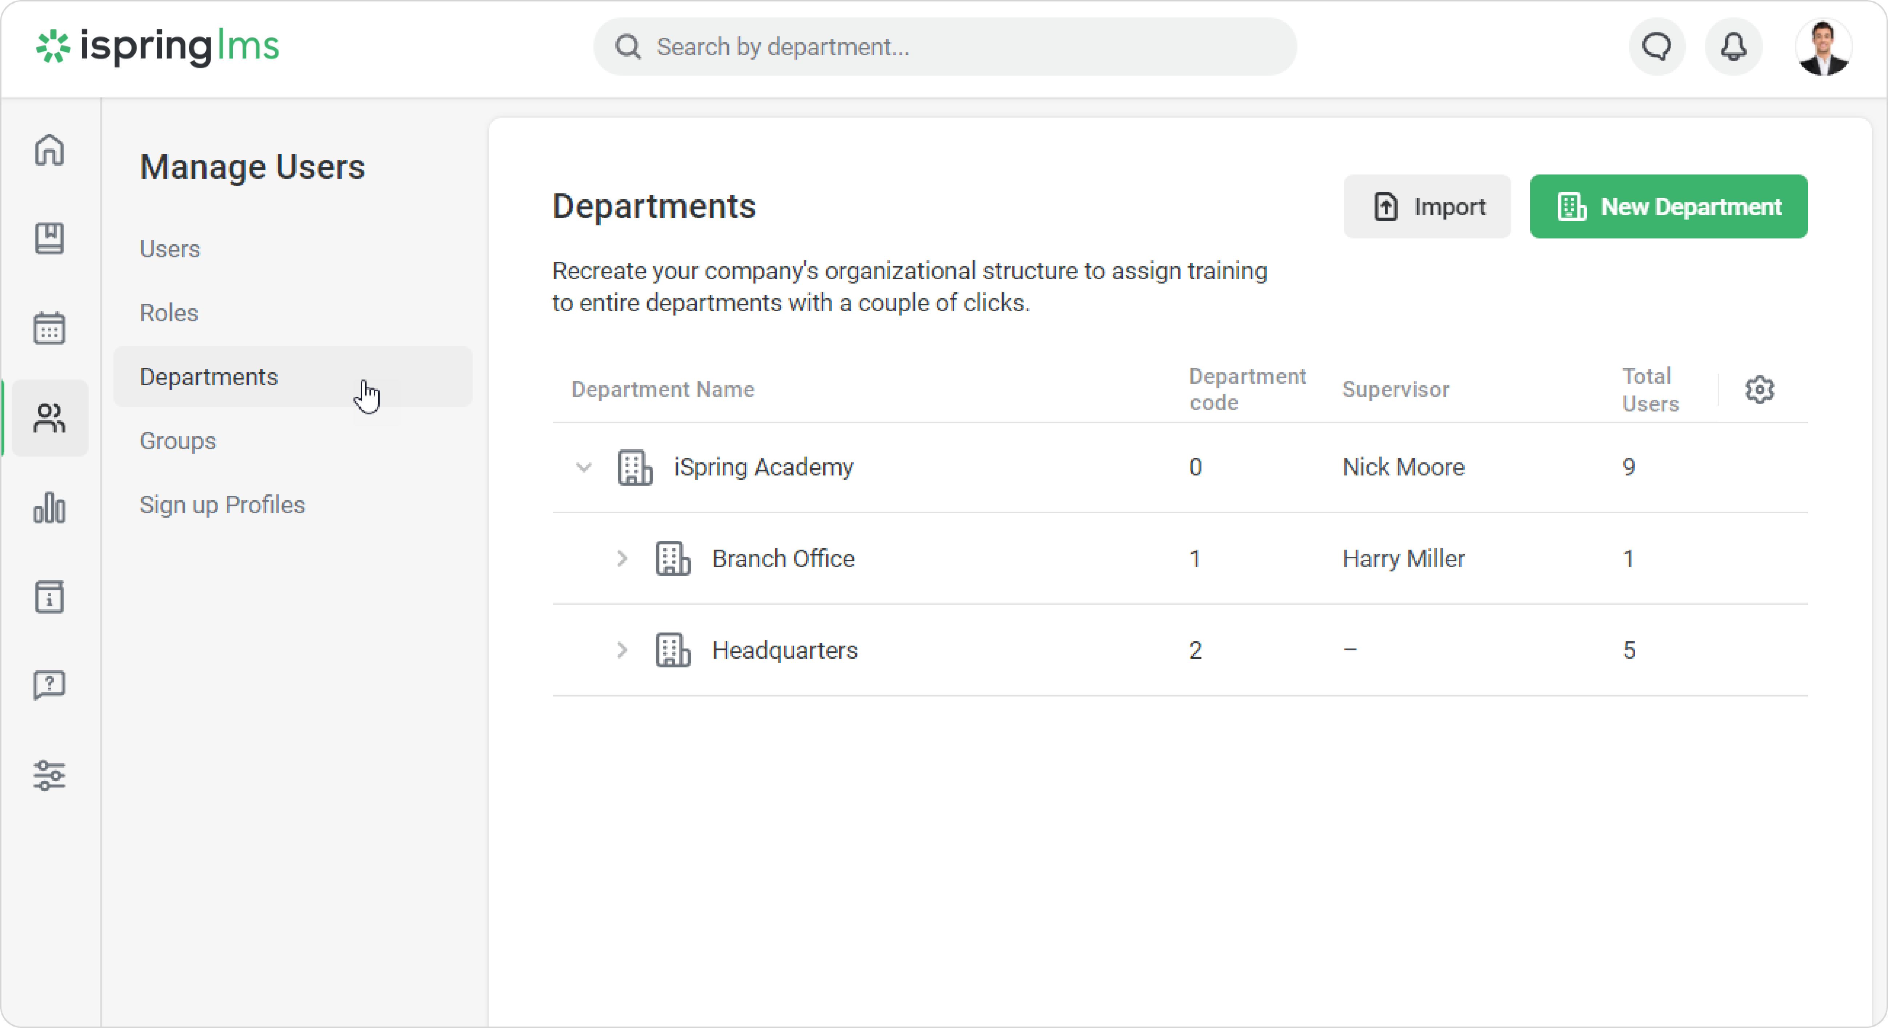This screenshot has width=1888, height=1028.
Task: Open the courses book icon in sidebar
Action: tap(49, 239)
